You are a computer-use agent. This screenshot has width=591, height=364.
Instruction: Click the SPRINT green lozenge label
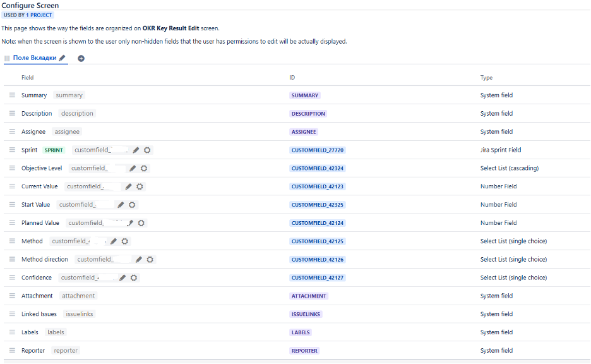click(x=53, y=150)
